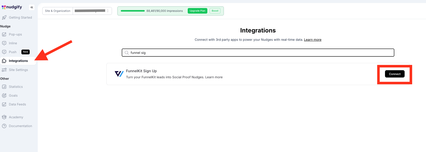Click the Getting Started rocket icon
The height and width of the screenshot is (152, 426).
click(x=4, y=18)
